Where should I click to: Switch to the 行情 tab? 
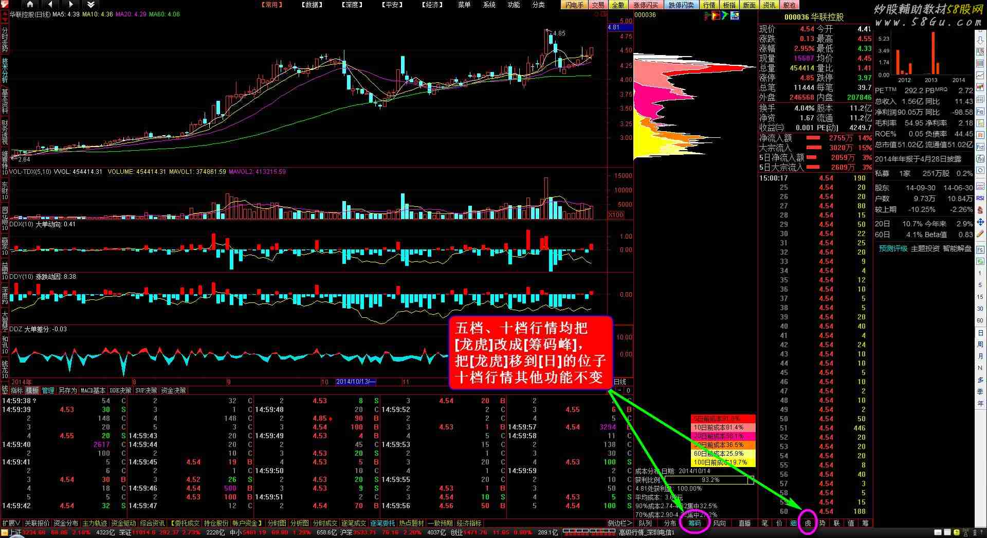point(709,5)
